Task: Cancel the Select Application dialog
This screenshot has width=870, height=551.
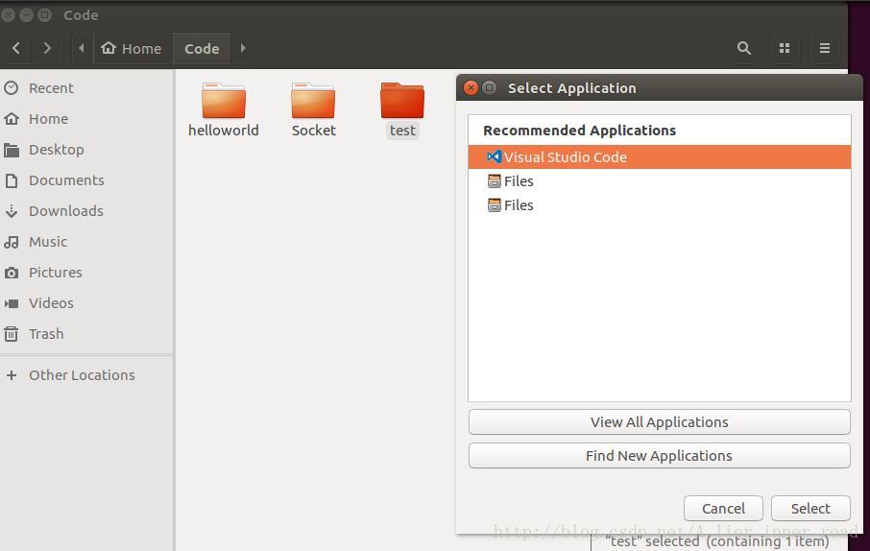Action: point(723,508)
